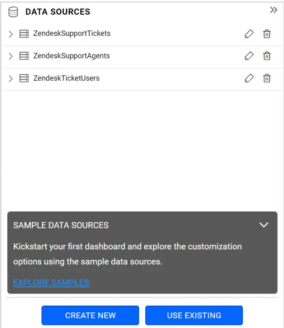Screen dimensions: 284x328
Task: Expand the ZendeskSupportAgents tree node
Action: pyautogui.click(x=11, y=56)
